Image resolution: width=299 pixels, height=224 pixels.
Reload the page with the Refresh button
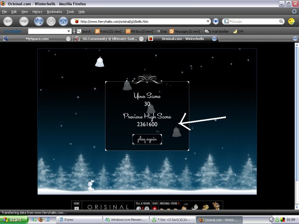click(39, 21)
